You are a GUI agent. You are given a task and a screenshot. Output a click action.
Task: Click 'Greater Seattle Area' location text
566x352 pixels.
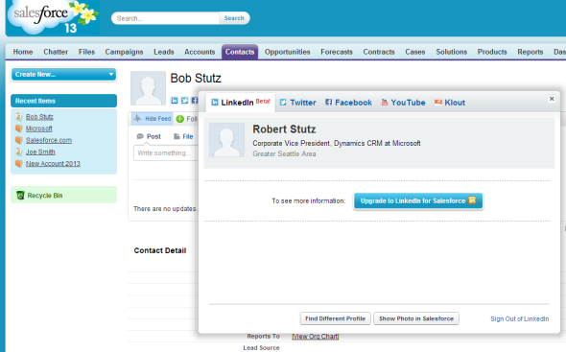coord(284,153)
